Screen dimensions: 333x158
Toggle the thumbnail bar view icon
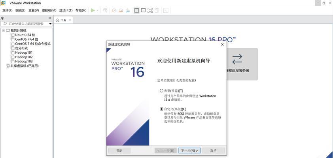point(143,10)
